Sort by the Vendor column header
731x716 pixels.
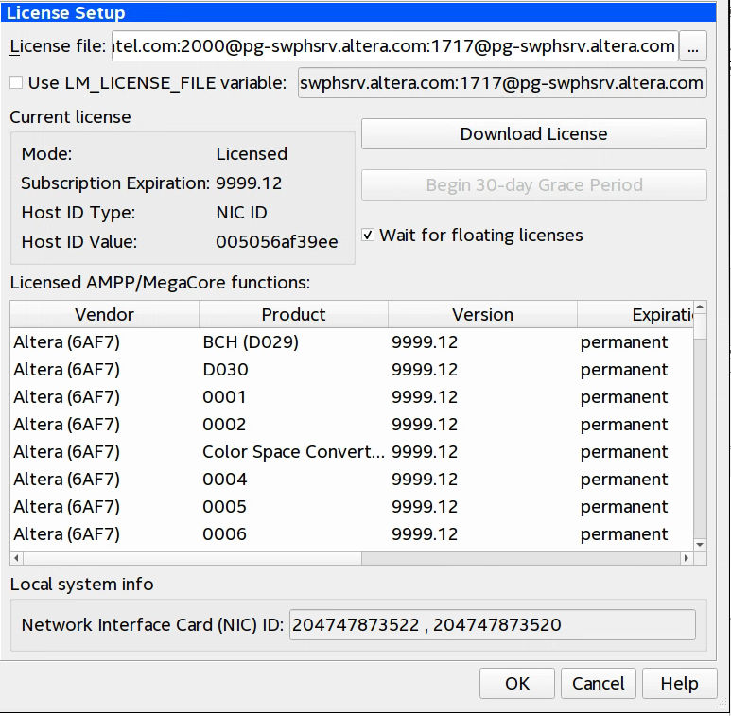tap(104, 315)
